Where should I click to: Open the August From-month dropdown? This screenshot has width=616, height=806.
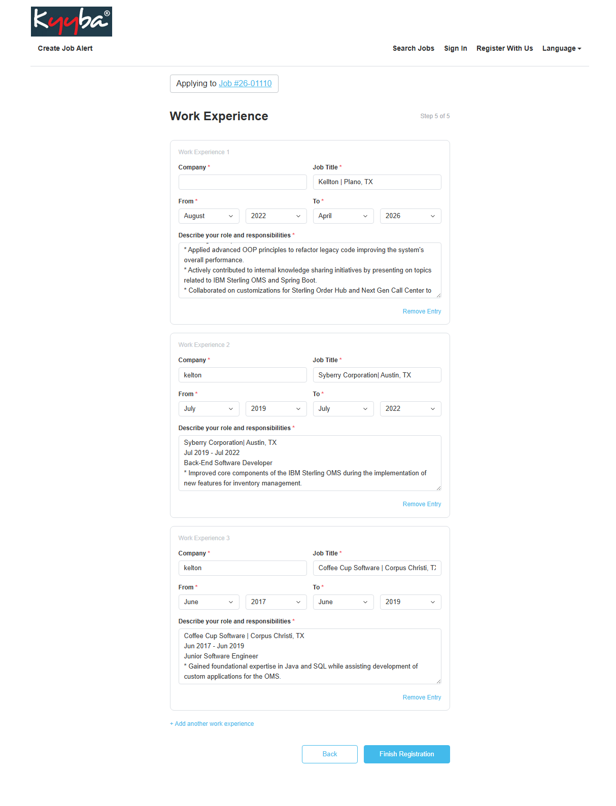tap(209, 216)
